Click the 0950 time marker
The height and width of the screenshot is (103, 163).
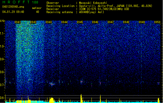(157, 22)
